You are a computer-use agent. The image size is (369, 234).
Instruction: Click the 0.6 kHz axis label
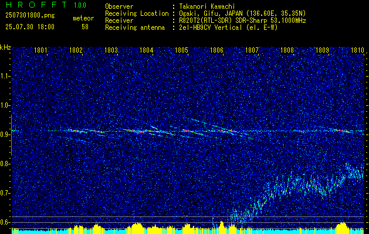point(4,222)
